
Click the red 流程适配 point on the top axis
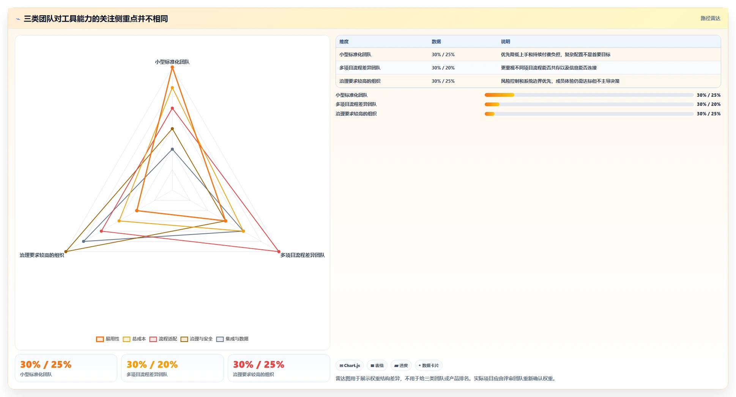[172, 108]
